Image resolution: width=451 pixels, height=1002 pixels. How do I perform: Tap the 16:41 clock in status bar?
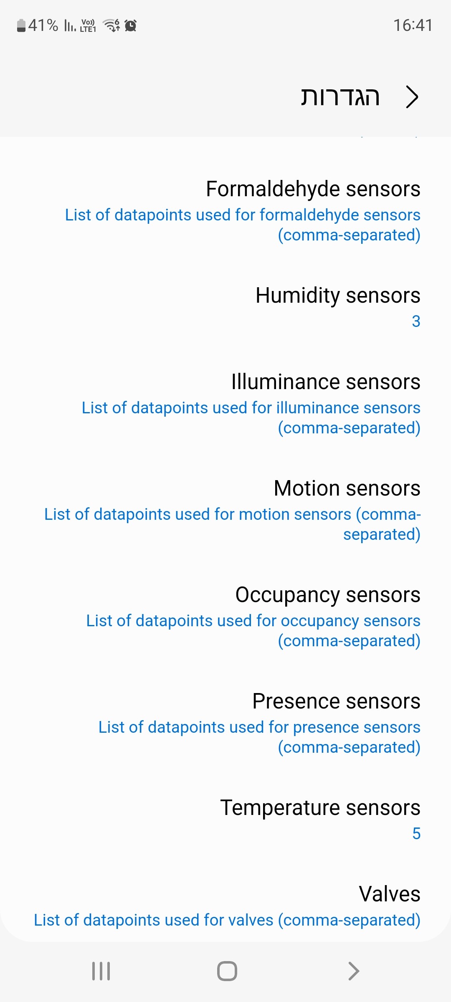[413, 25]
